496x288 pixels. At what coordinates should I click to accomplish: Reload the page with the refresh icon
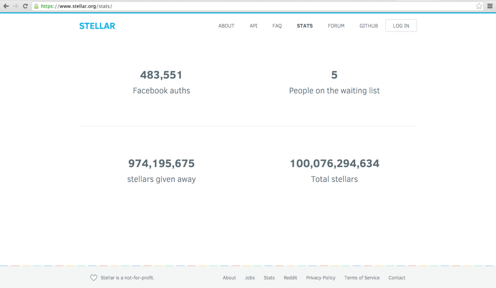point(25,6)
